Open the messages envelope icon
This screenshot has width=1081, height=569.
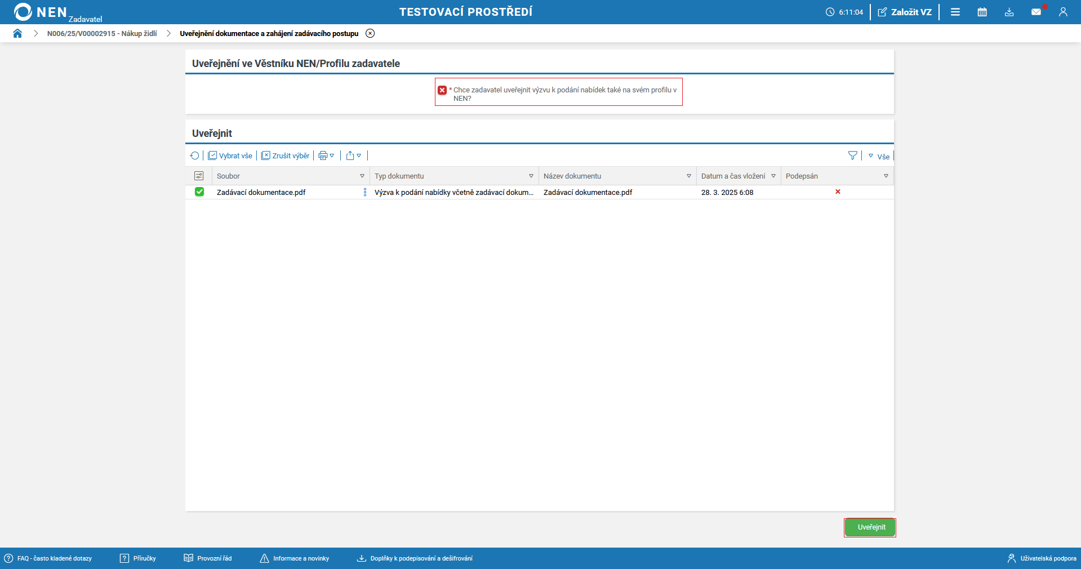click(x=1036, y=12)
